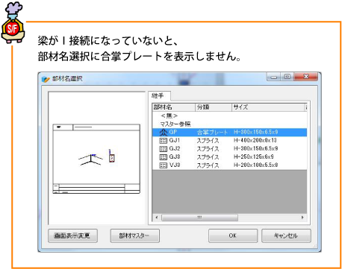This screenshot has width=342, height=269.
Task: Click 合掌プレート classification cell
Action: 212,132
